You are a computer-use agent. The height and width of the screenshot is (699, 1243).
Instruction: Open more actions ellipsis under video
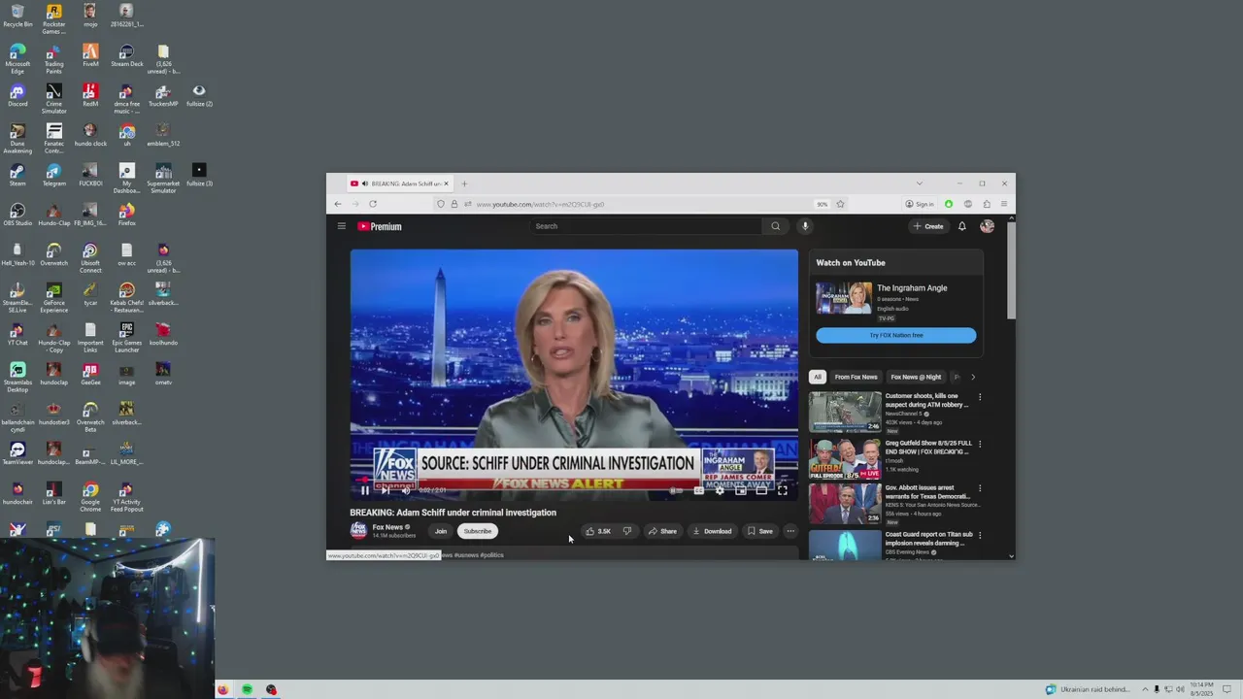(790, 531)
